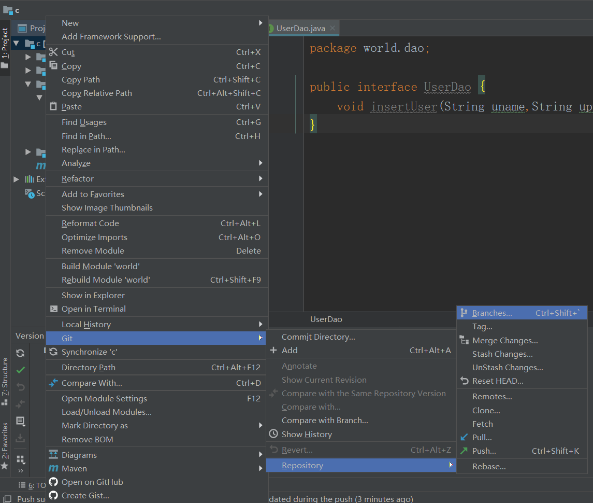Click the Open in Terminal icon

54,309
